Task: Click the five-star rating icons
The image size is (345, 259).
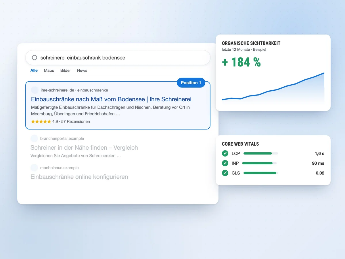Action: 41,121
